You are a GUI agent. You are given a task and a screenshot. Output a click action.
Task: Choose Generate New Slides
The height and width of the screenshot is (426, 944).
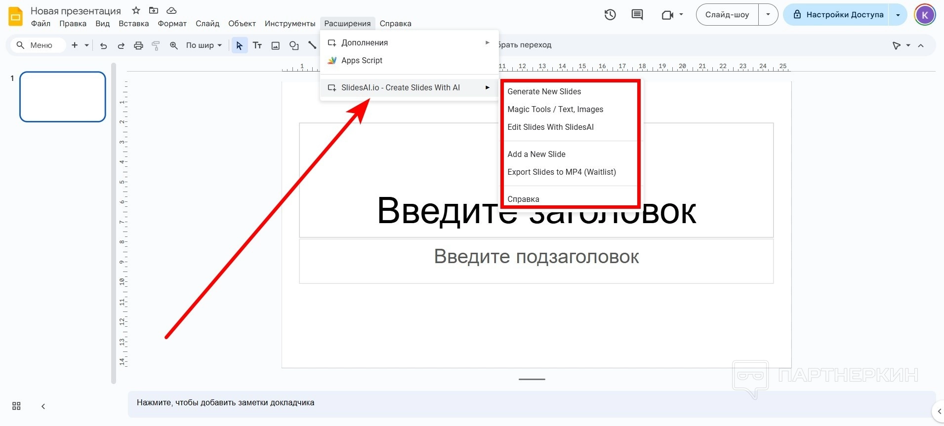pos(544,91)
